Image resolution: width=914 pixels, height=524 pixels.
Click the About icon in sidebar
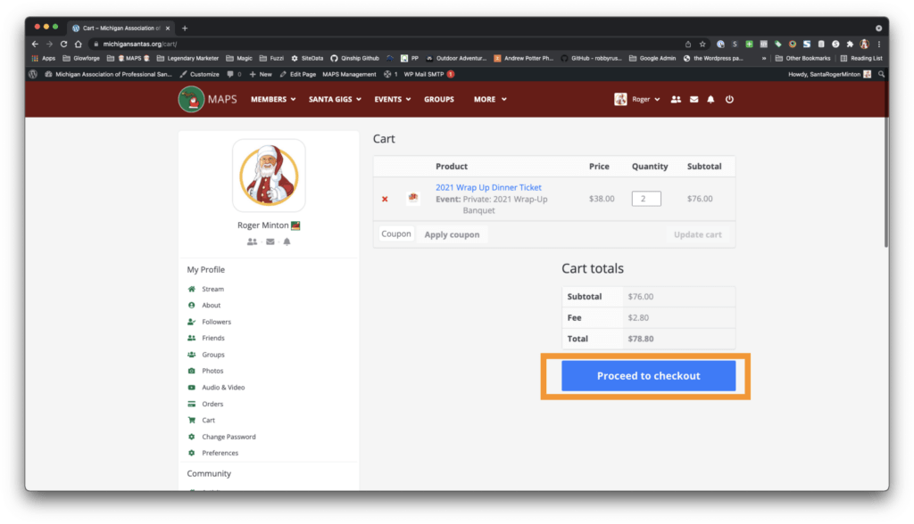(x=191, y=305)
